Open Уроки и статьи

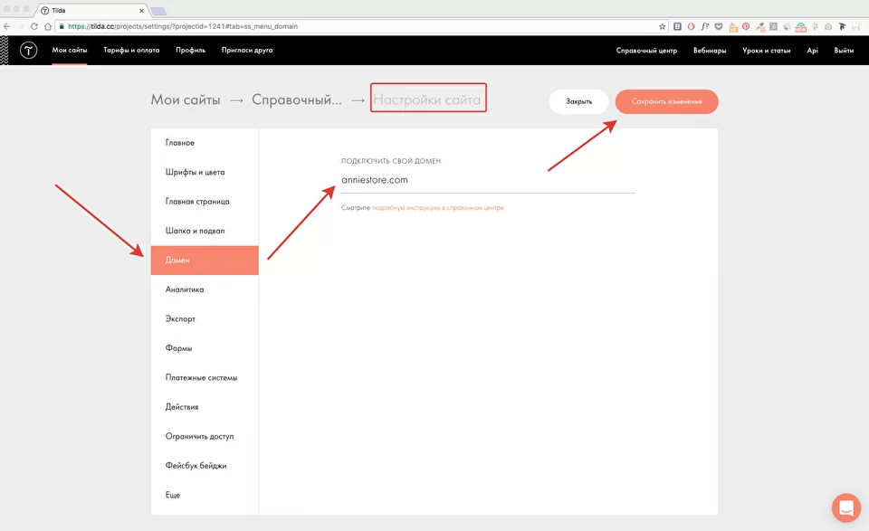(x=767, y=51)
